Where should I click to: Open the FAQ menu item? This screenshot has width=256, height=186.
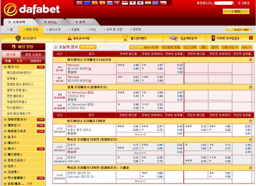pyautogui.click(x=92, y=29)
